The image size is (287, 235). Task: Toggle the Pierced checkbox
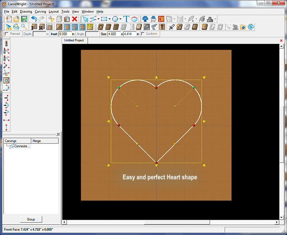tap(7, 34)
